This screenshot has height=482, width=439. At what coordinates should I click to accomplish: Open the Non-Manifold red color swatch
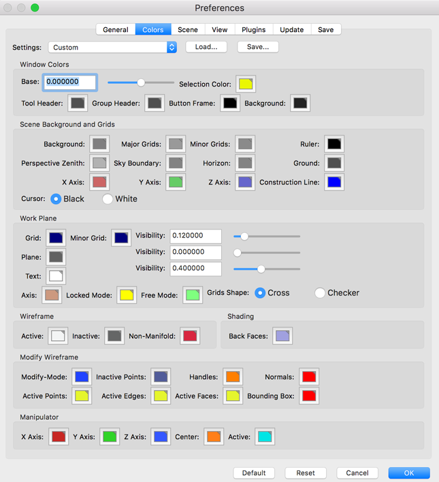click(x=190, y=336)
